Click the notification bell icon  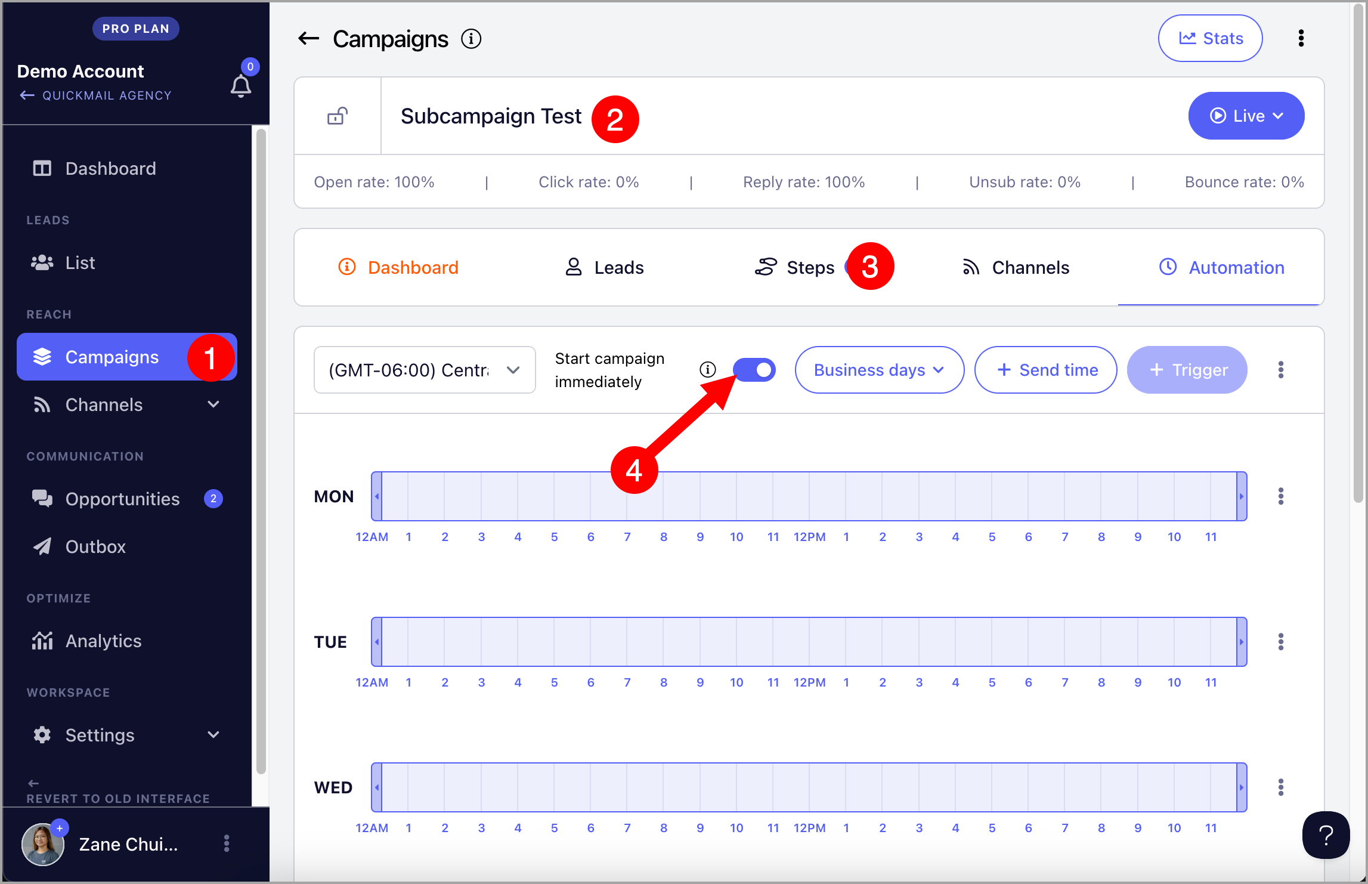point(241,86)
